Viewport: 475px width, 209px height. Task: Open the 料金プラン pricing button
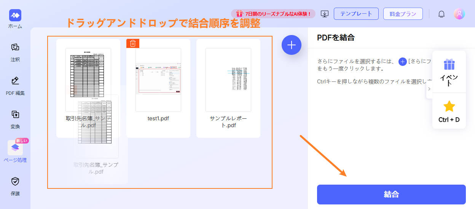tap(403, 14)
